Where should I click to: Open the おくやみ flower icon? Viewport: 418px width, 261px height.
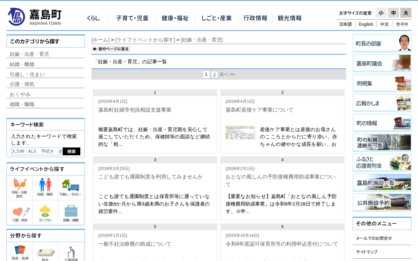point(45,213)
